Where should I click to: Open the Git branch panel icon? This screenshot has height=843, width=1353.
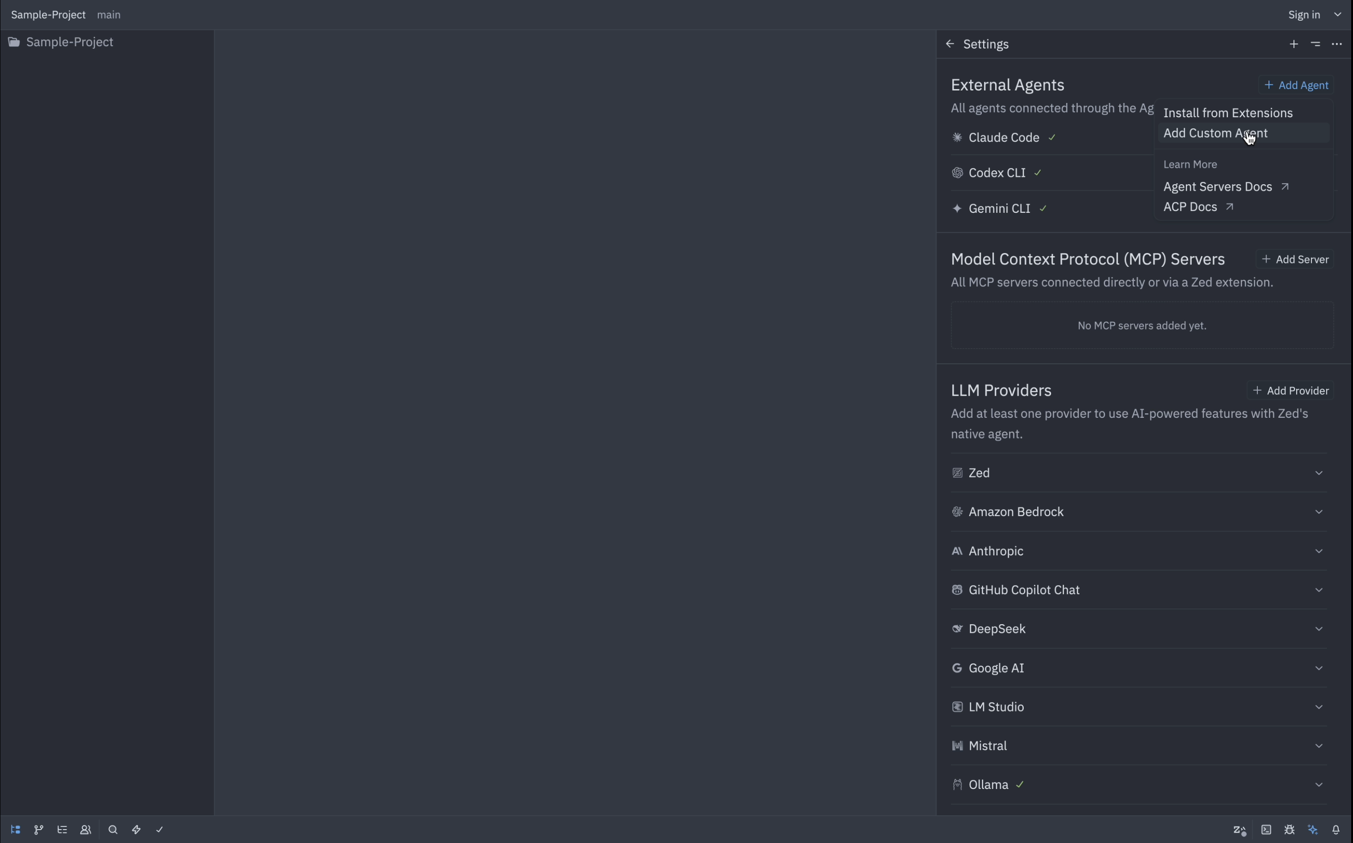pyautogui.click(x=38, y=830)
